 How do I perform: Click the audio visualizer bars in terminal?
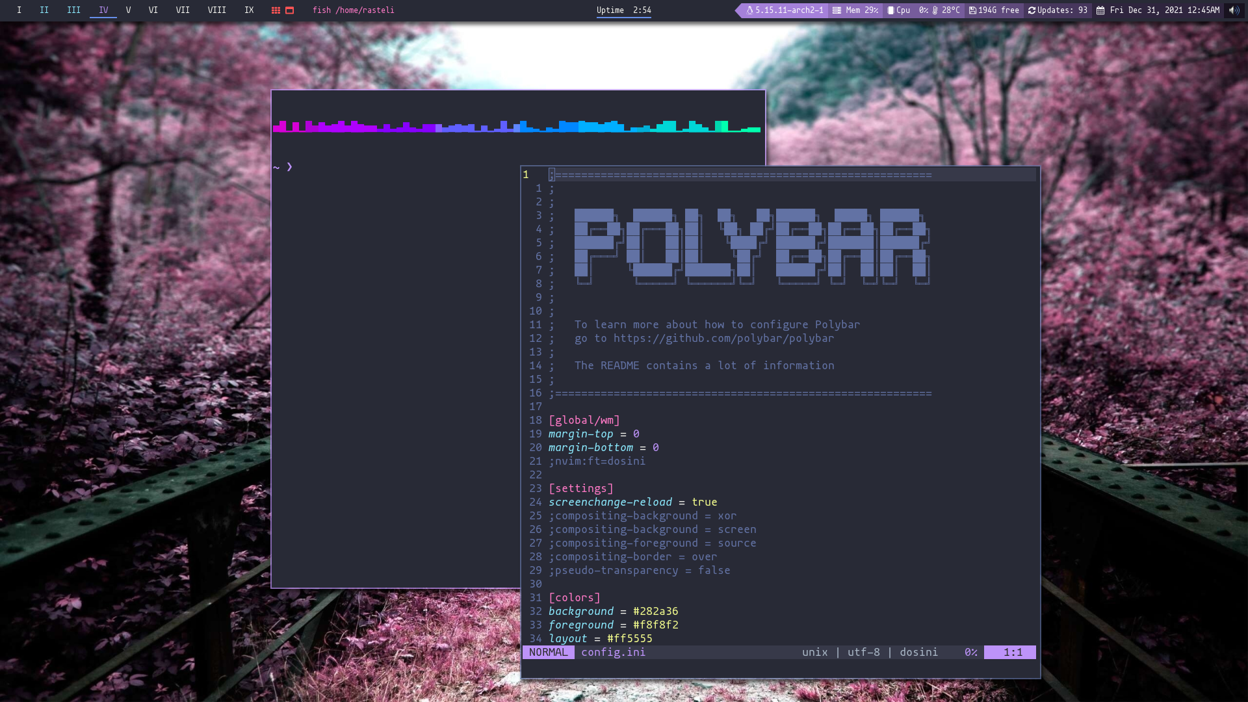517,126
